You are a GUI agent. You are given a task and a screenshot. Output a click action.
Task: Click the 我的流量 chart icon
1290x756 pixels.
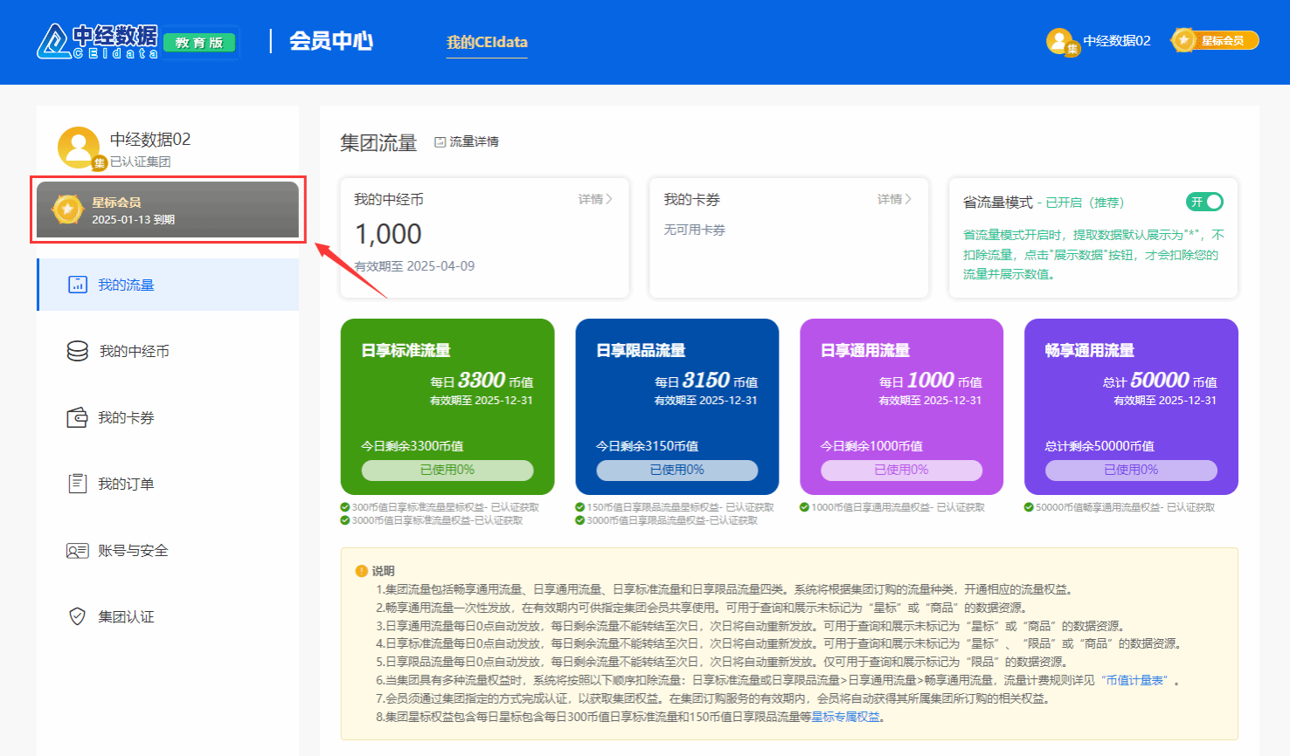point(78,285)
